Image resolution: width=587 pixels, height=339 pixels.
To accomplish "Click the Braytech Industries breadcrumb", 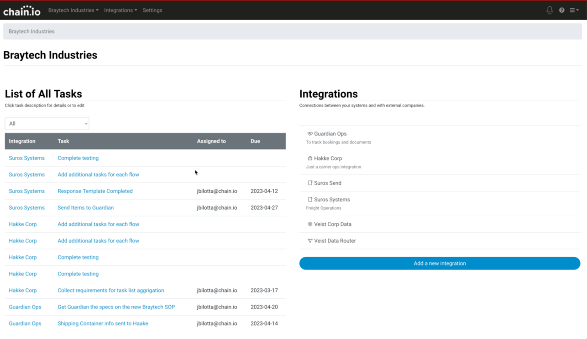I will click(x=31, y=32).
